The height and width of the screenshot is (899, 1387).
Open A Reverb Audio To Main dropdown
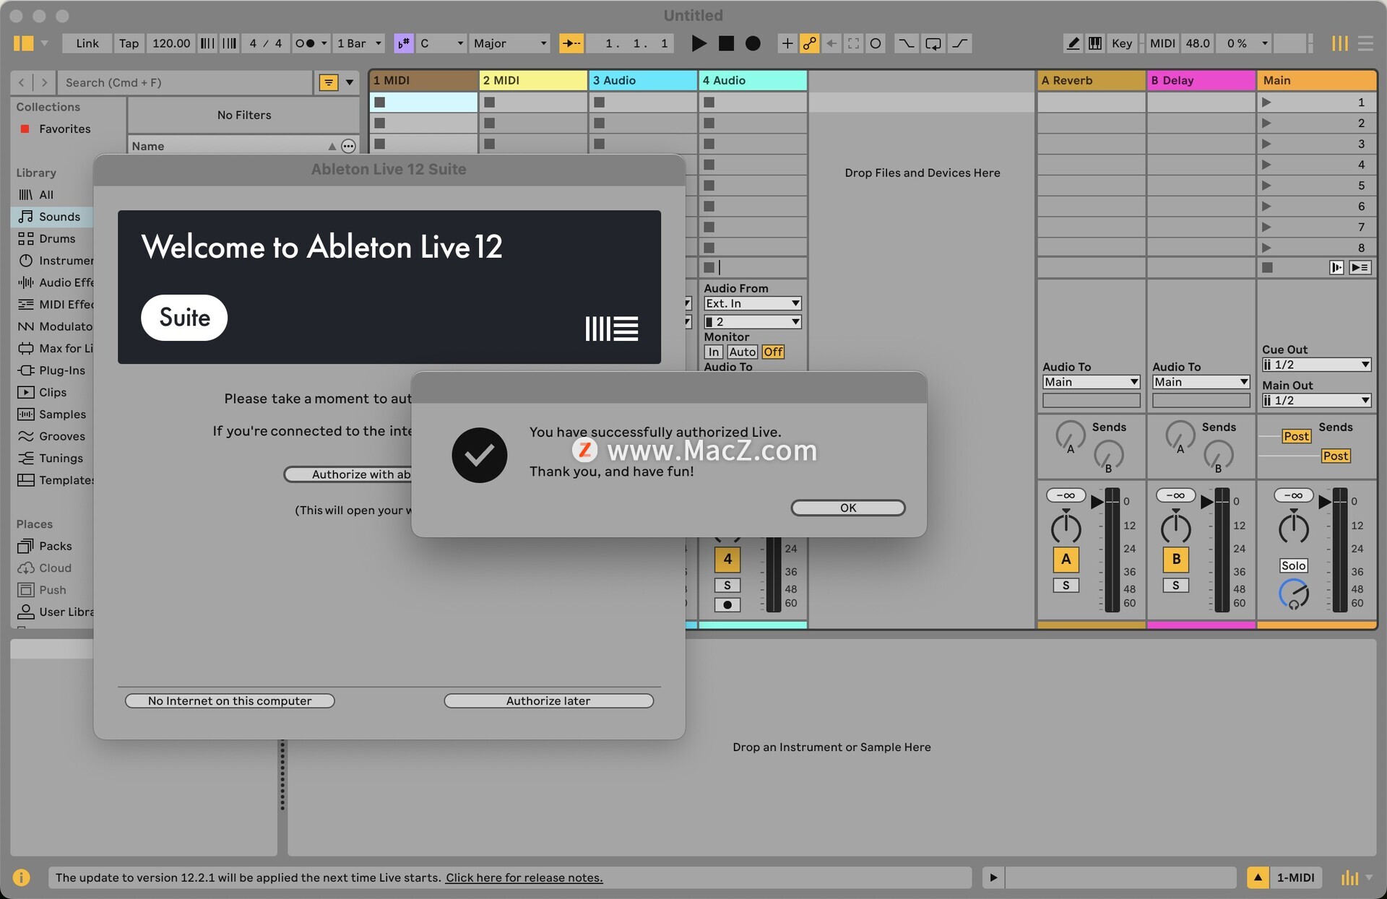(x=1091, y=382)
